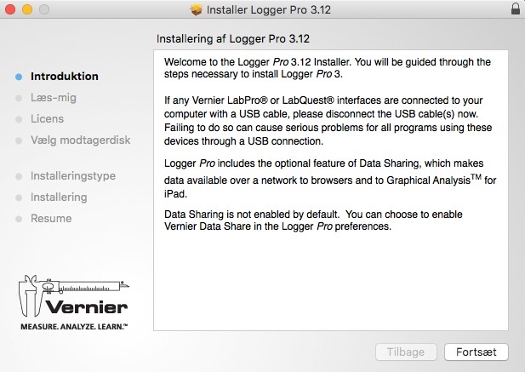Screen dimensions: 525x372
Task: Choose the Vælg modtagerdisk step
Action: (x=80, y=140)
